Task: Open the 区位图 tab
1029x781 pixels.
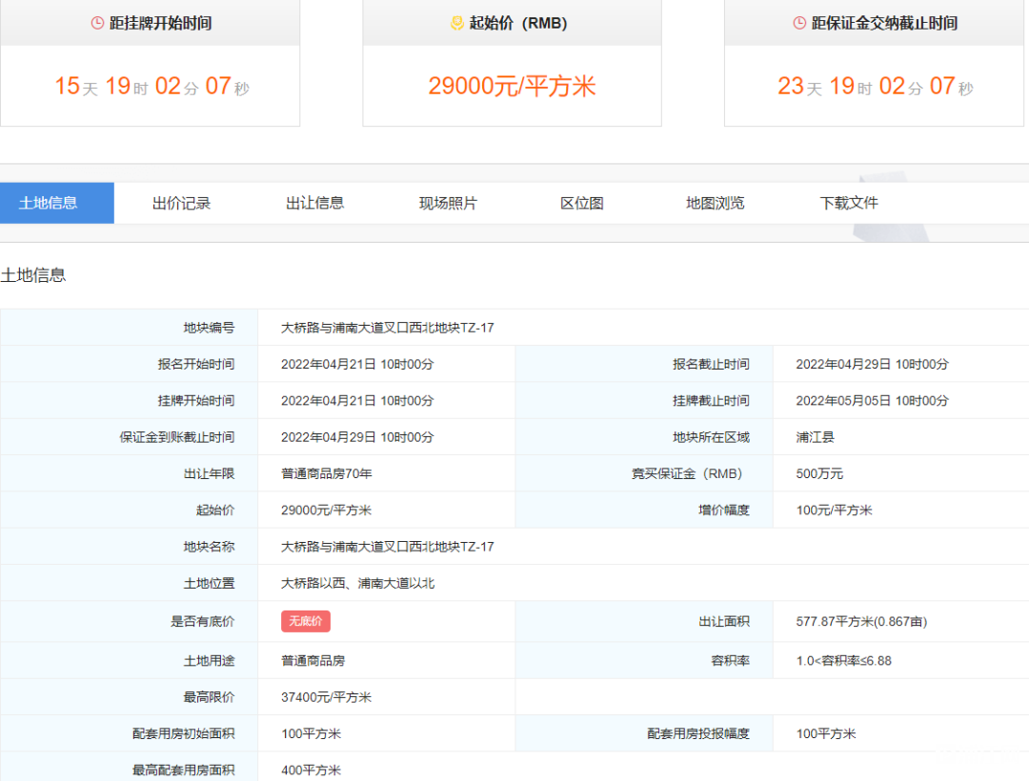Action: [x=582, y=203]
